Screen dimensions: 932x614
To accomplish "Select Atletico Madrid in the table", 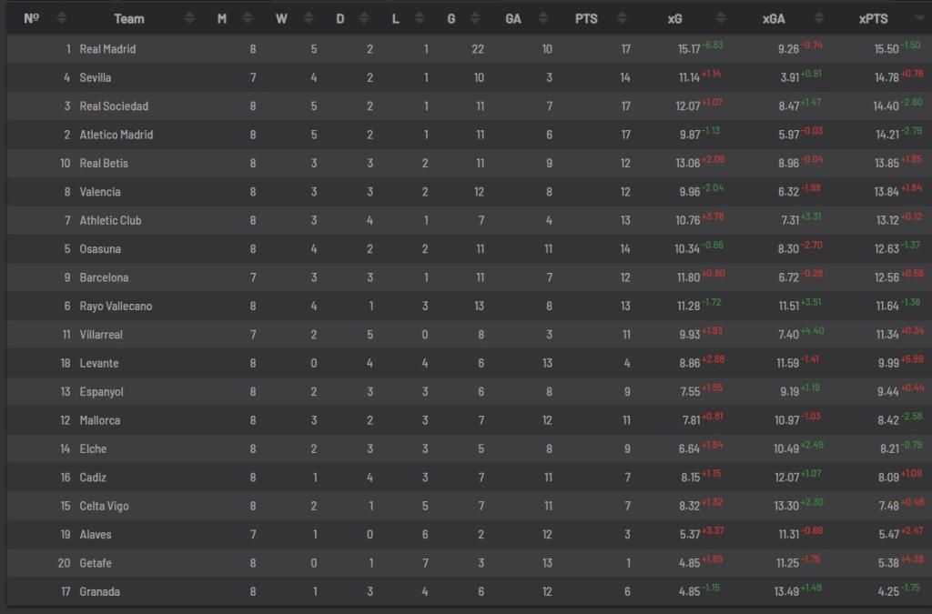I will coord(116,135).
